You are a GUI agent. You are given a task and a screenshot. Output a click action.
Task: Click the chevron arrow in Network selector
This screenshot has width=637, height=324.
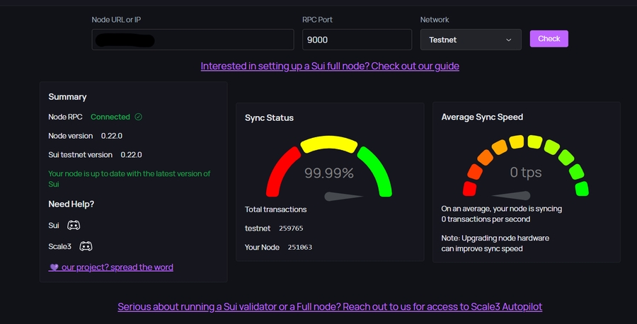coord(508,40)
